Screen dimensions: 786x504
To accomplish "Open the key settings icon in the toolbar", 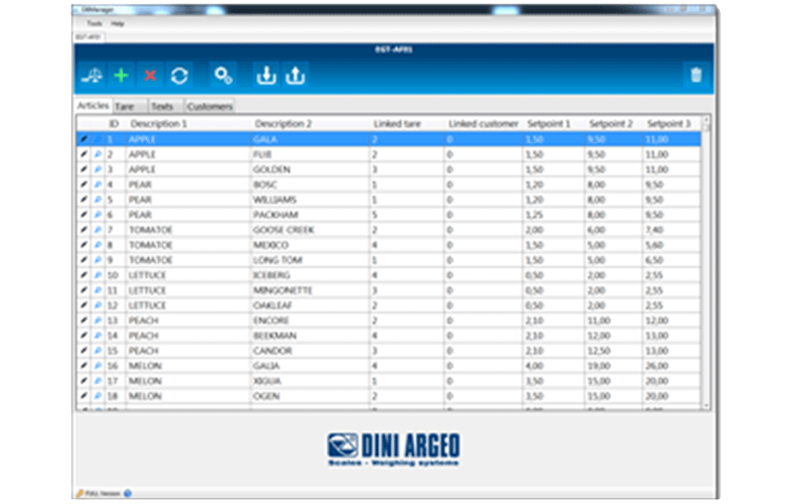I will pyautogui.click(x=224, y=77).
